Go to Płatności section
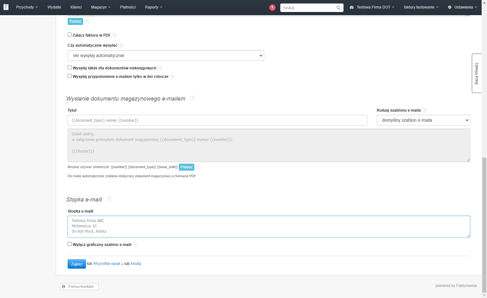 (128, 7)
